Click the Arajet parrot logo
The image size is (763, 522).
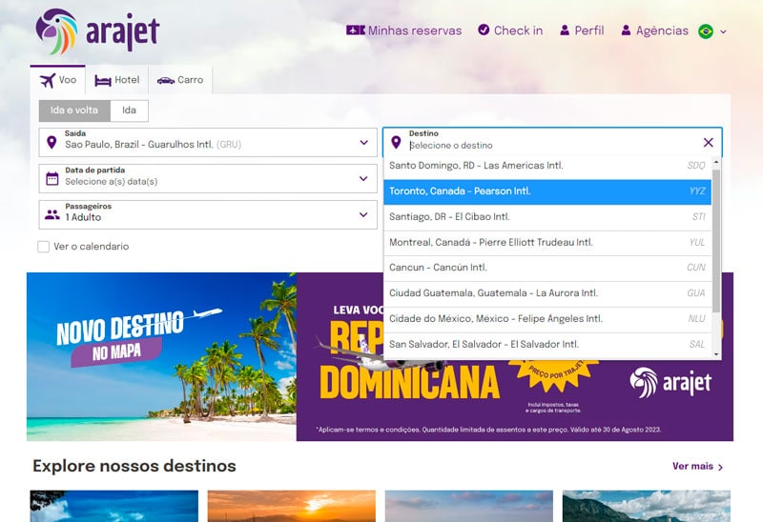pos(57,31)
